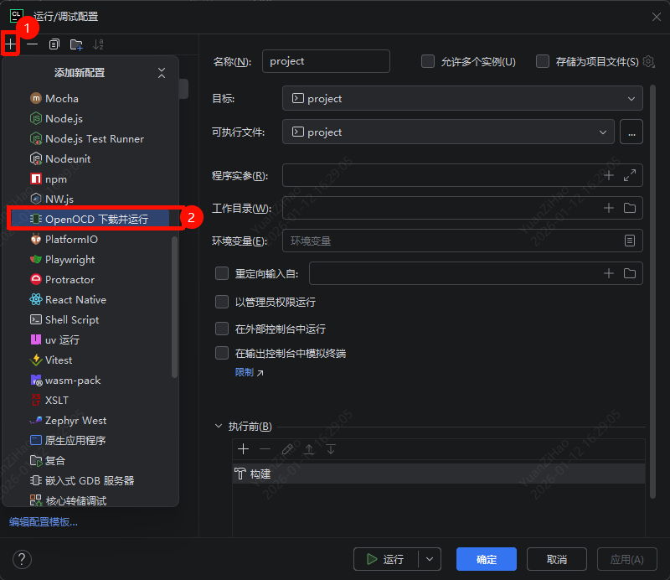Open 编辑配置模板 link

44,521
